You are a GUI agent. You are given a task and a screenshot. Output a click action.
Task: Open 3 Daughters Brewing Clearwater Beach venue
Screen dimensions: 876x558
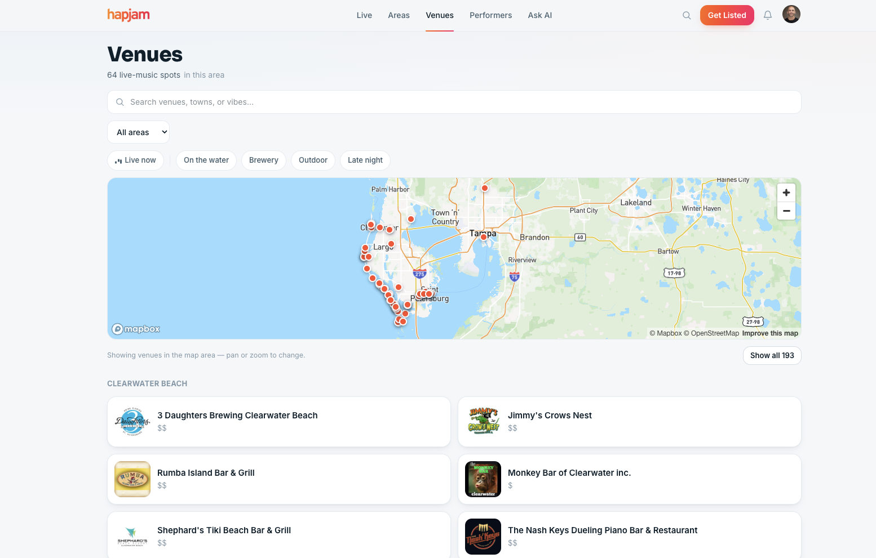click(279, 422)
